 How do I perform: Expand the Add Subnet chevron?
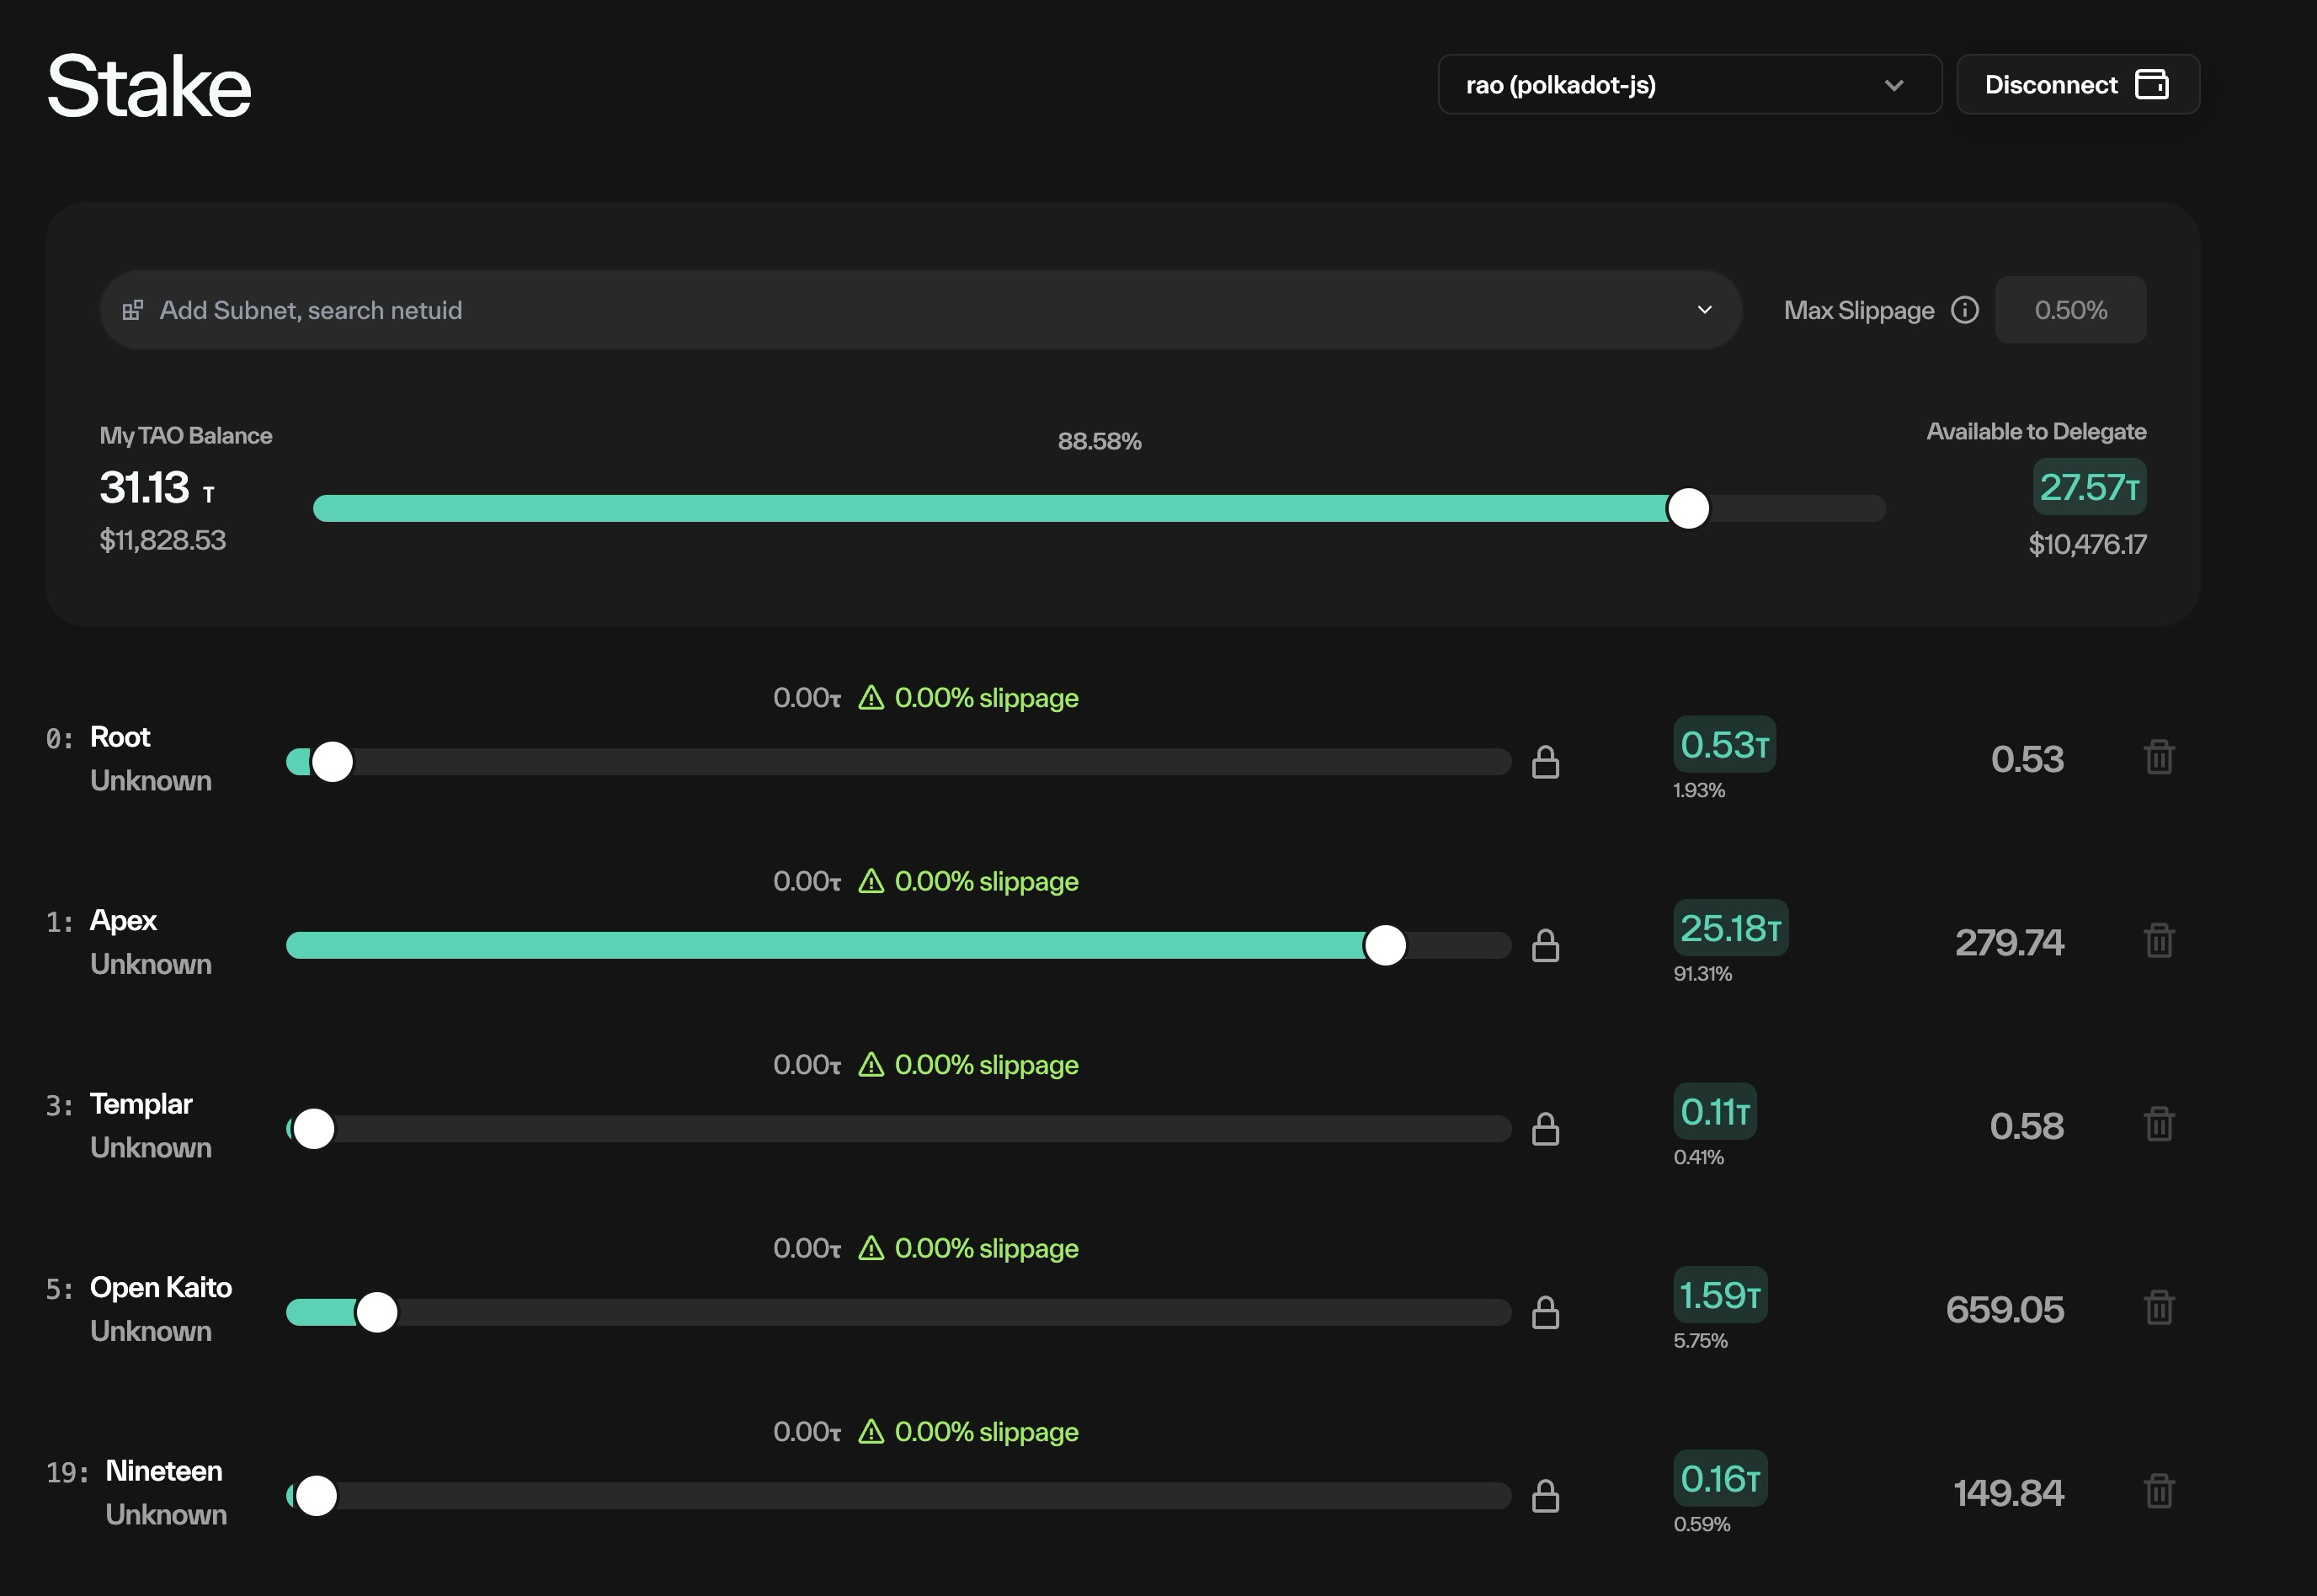click(1704, 310)
